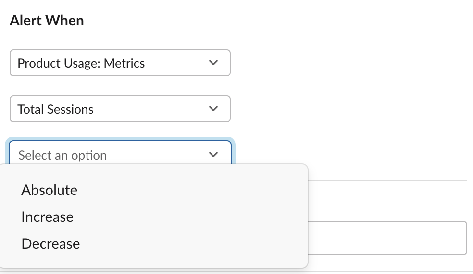Viewport: 473px width, 274px height.
Task: Click the 'Select an option' placeholder text
Action: 62,155
